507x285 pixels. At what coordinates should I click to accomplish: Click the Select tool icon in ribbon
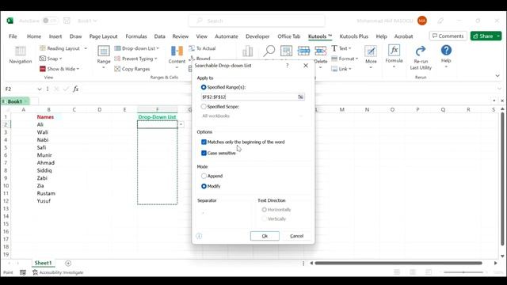(286, 51)
